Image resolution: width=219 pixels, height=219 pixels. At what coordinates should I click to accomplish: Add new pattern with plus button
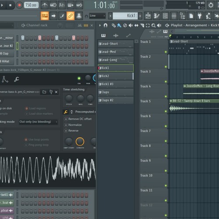tap(140, 16)
